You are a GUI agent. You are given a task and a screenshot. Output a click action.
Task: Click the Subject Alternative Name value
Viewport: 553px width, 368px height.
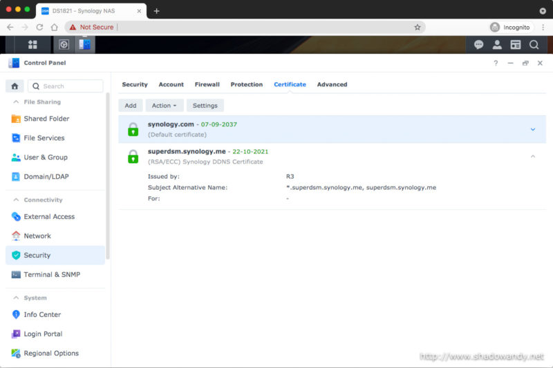pos(361,188)
